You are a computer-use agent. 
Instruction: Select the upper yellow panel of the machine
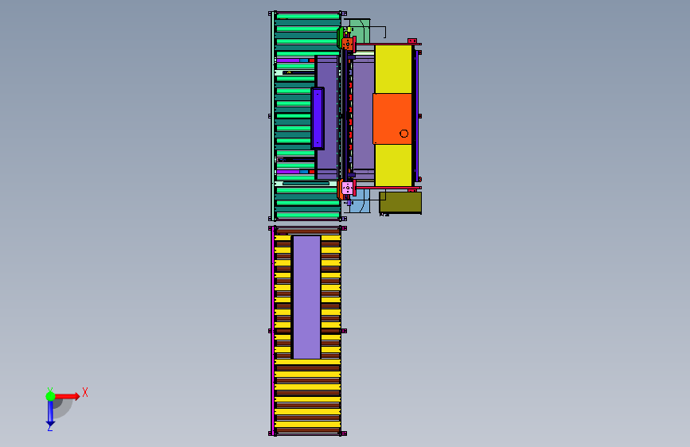pos(393,69)
